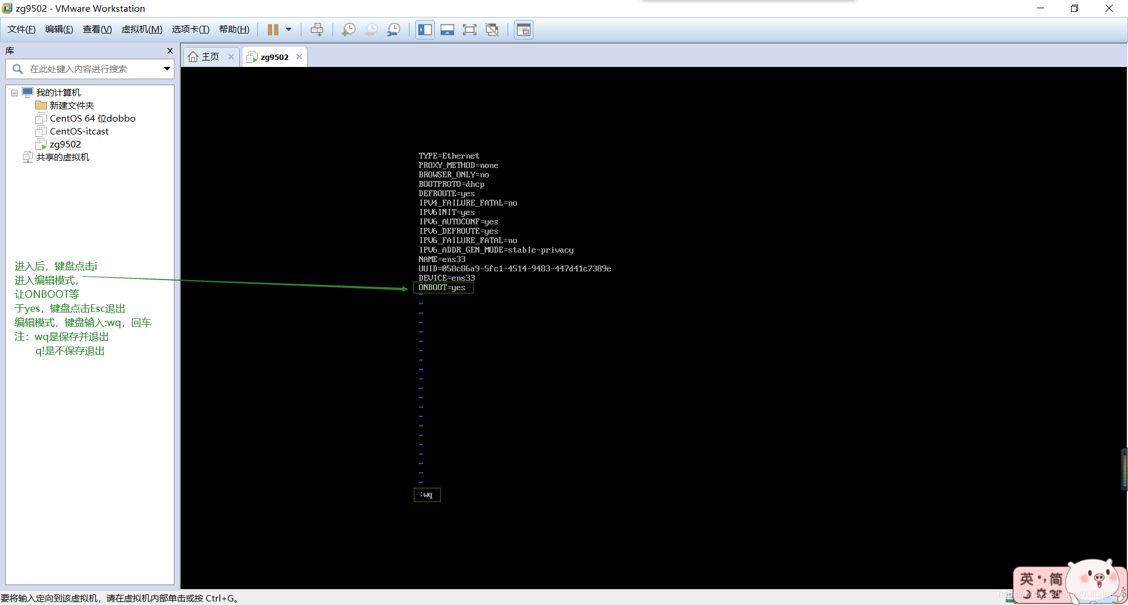Open the library search dropdown arrow

point(167,69)
